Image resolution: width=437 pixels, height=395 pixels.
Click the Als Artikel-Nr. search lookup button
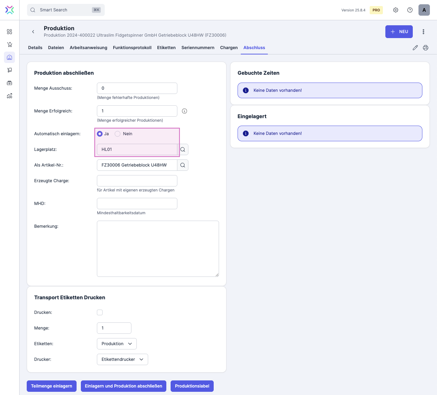[x=183, y=165]
